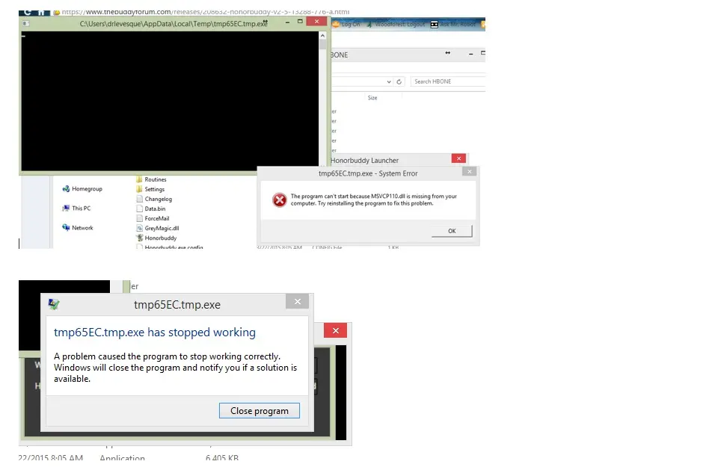The height and width of the screenshot is (473, 718).
Task: Open the Settings folder in file list
Action: pyautogui.click(x=154, y=189)
